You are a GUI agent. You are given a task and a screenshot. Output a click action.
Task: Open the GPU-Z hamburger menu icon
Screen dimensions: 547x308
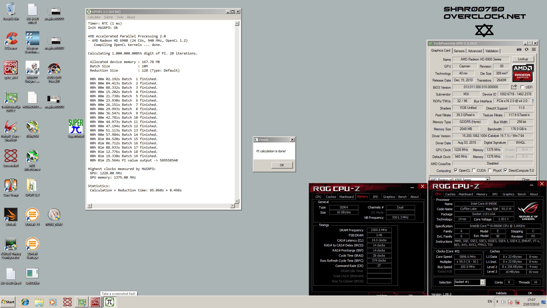[534, 49]
